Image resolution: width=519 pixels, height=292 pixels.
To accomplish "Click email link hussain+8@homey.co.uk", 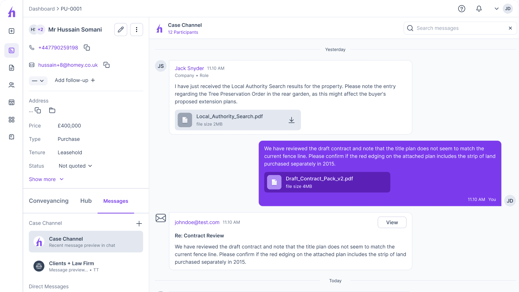I will pos(68,65).
